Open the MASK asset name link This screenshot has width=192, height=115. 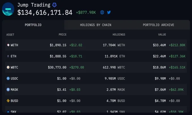pyautogui.click(x=14, y=90)
